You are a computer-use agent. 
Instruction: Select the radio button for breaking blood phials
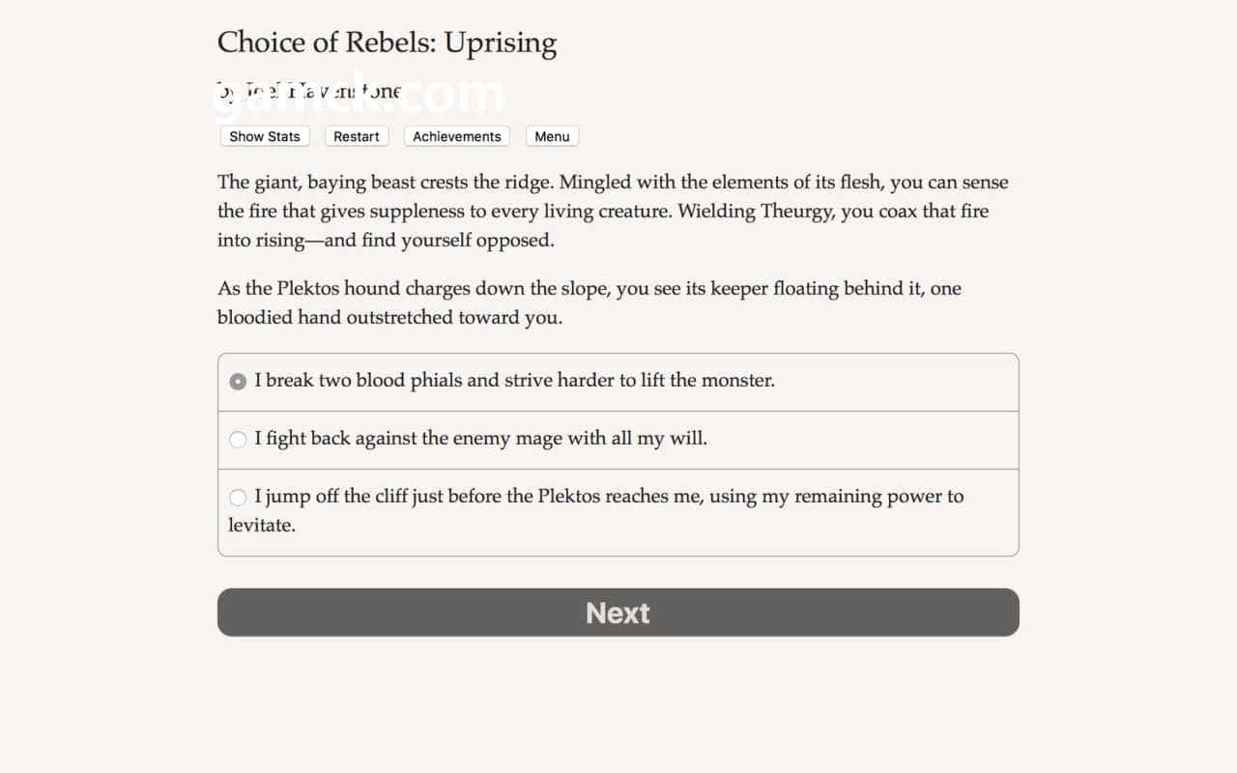[238, 382]
